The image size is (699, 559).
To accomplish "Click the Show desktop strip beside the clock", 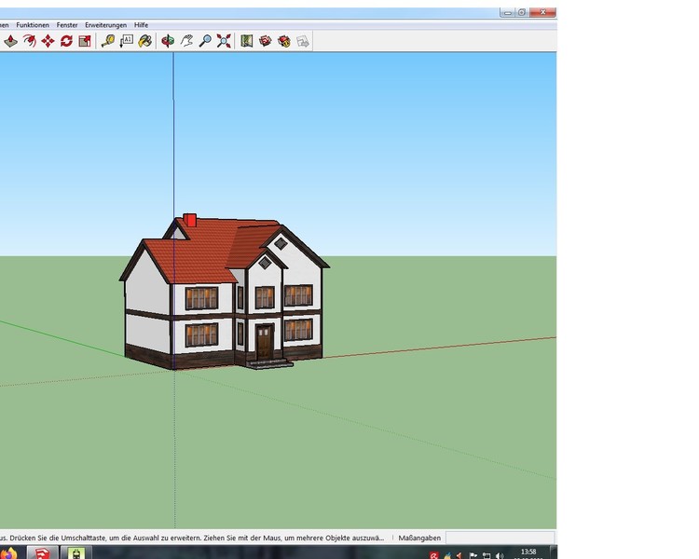I will click(x=554, y=552).
